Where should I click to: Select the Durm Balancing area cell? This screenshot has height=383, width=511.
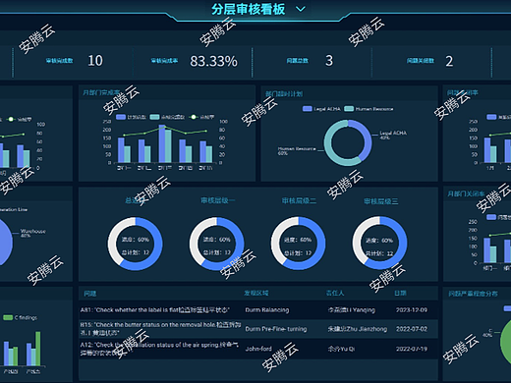pos(267,310)
